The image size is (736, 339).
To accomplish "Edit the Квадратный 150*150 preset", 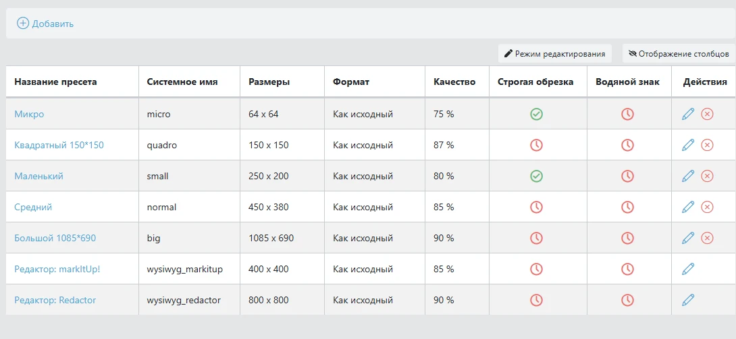I will pos(688,145).
